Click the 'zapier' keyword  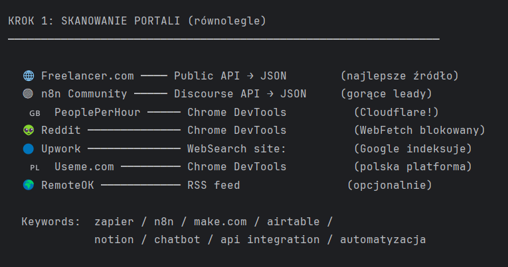(114, 221)
